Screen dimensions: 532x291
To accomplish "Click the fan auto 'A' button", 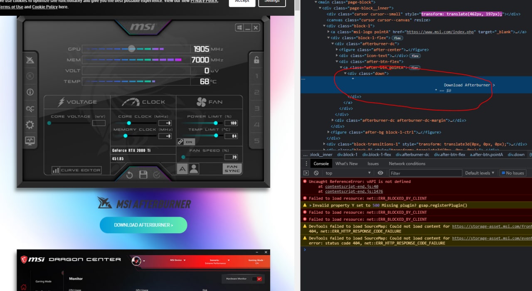I will point(182,168).
